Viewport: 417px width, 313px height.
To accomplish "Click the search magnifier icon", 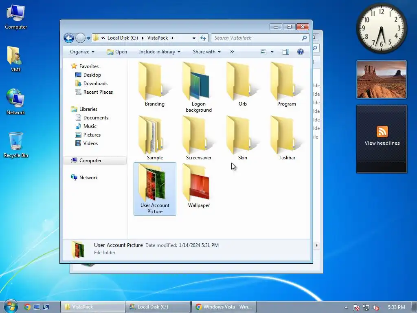I will [x=304, y=38].
